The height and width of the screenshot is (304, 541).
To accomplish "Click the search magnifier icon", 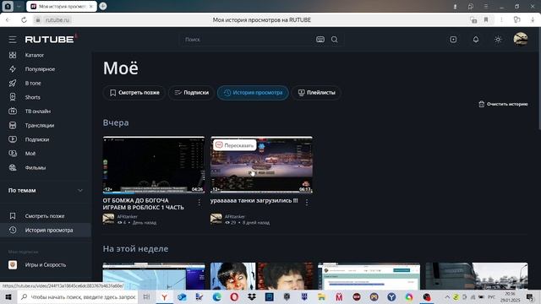I will coord(335,40).
